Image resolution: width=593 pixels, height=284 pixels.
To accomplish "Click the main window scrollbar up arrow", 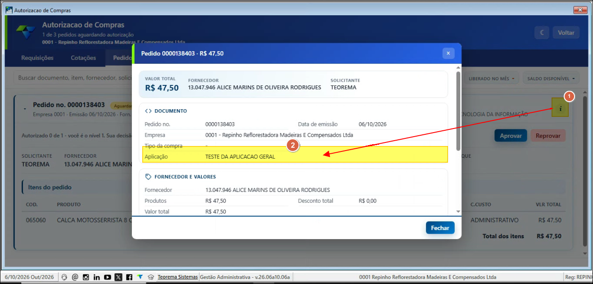I will (585, 93).
